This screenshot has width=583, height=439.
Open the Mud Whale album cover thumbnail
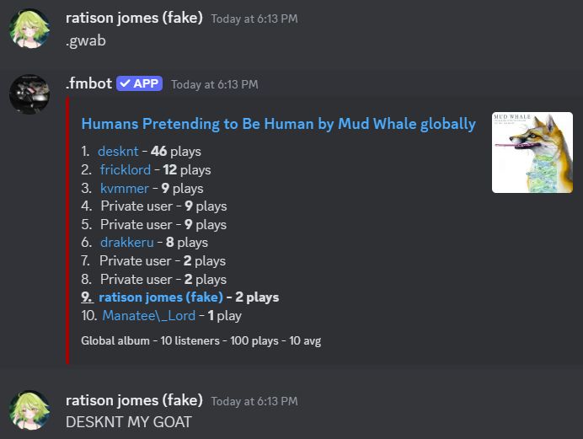point(532,153)
